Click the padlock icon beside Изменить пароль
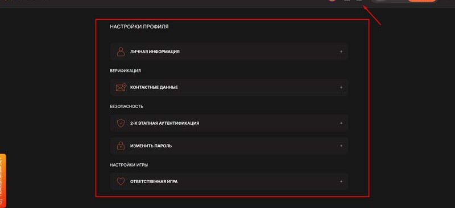Image resolution: width=455 pixels, height=208 pixels. [x=121, y=146]
